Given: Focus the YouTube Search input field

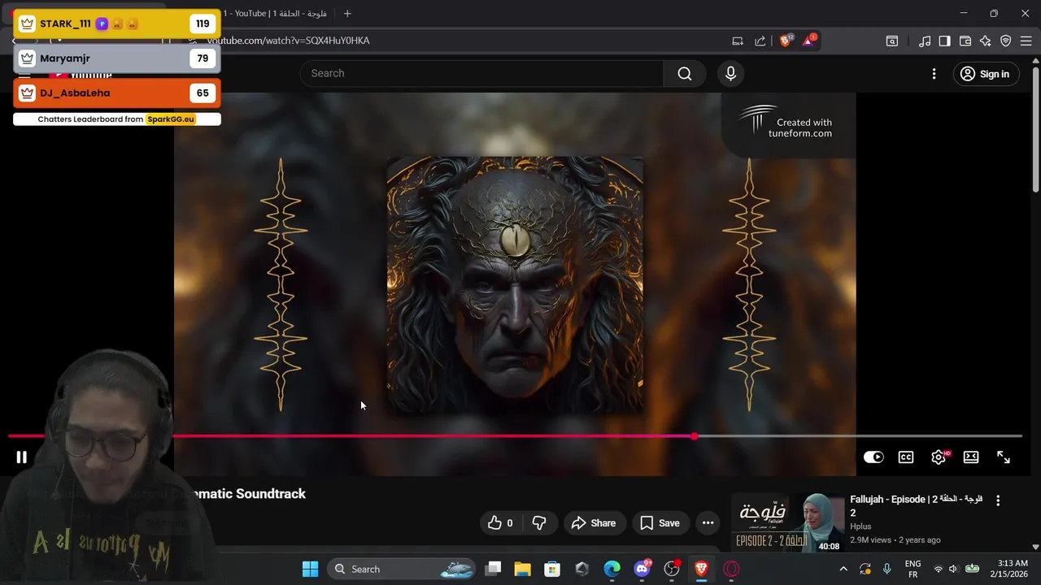Looking at the screenshot, I should point(481,74).
